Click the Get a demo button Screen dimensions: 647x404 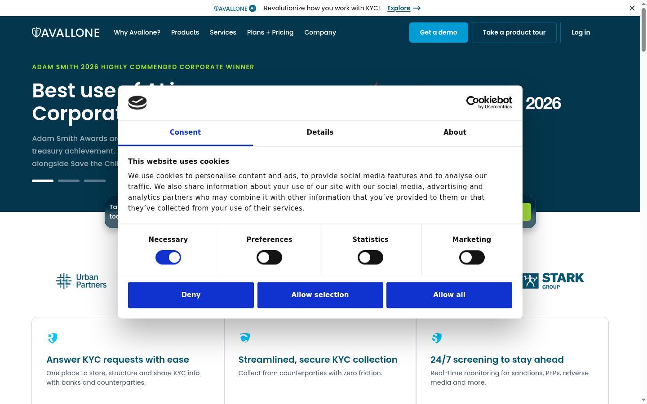[439, 32]
